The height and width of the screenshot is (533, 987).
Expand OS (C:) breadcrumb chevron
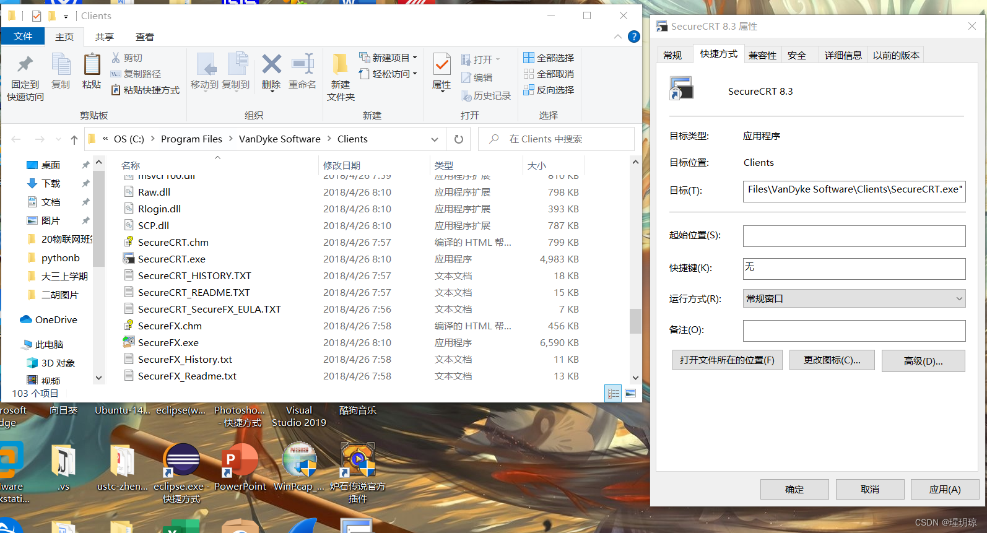152,139
